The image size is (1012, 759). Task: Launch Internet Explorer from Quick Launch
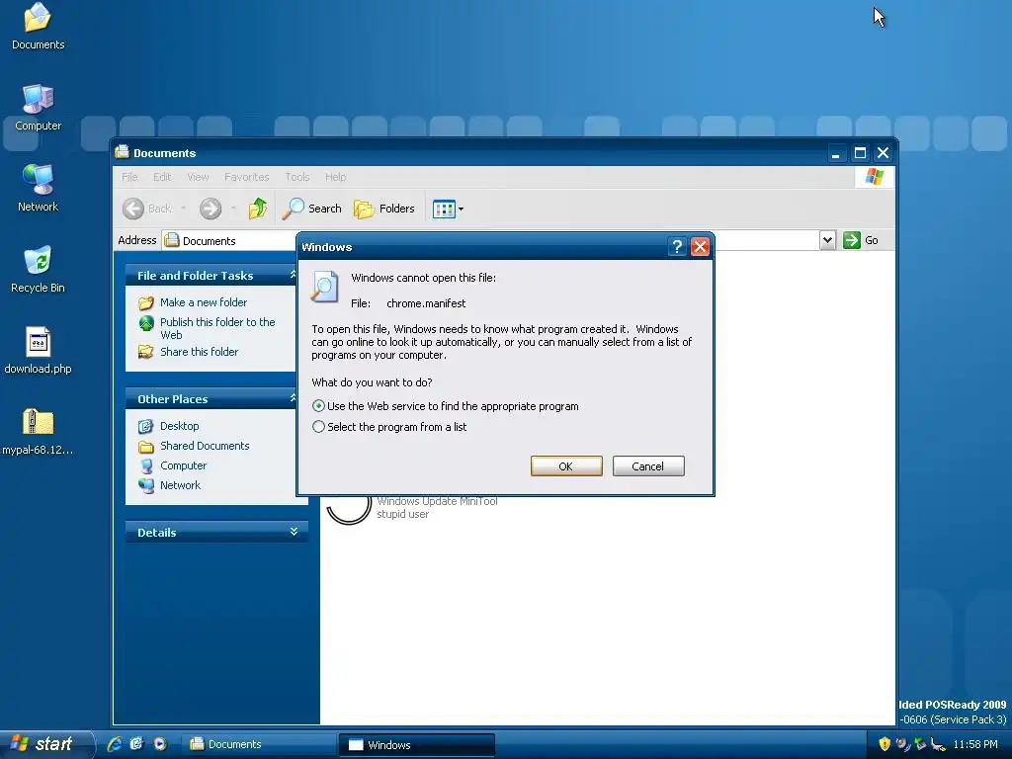point(115,744)
